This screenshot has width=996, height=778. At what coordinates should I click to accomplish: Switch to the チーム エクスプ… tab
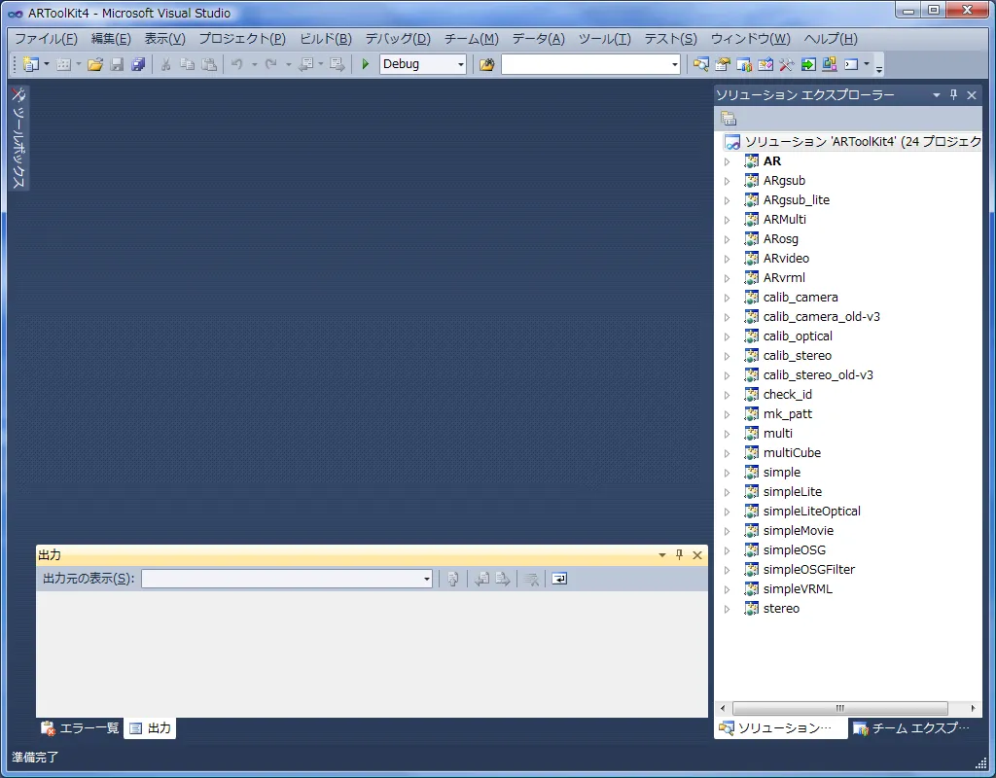(911, 727)
